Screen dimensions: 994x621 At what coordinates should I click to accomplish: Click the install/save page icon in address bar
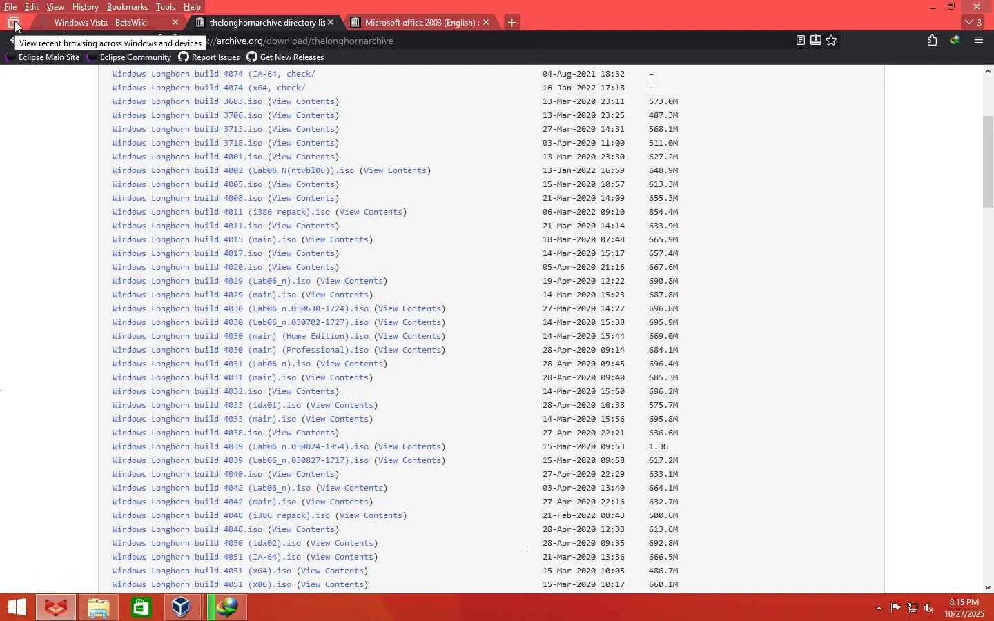tap(816, 41)
